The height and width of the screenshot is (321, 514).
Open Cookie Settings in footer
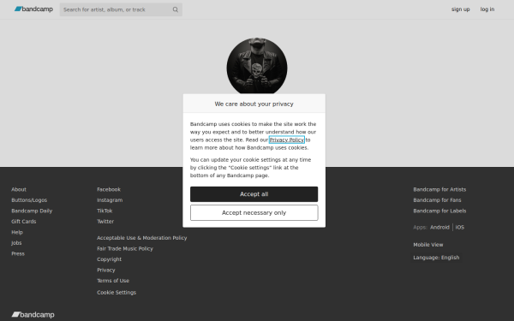tap(117, 293)
